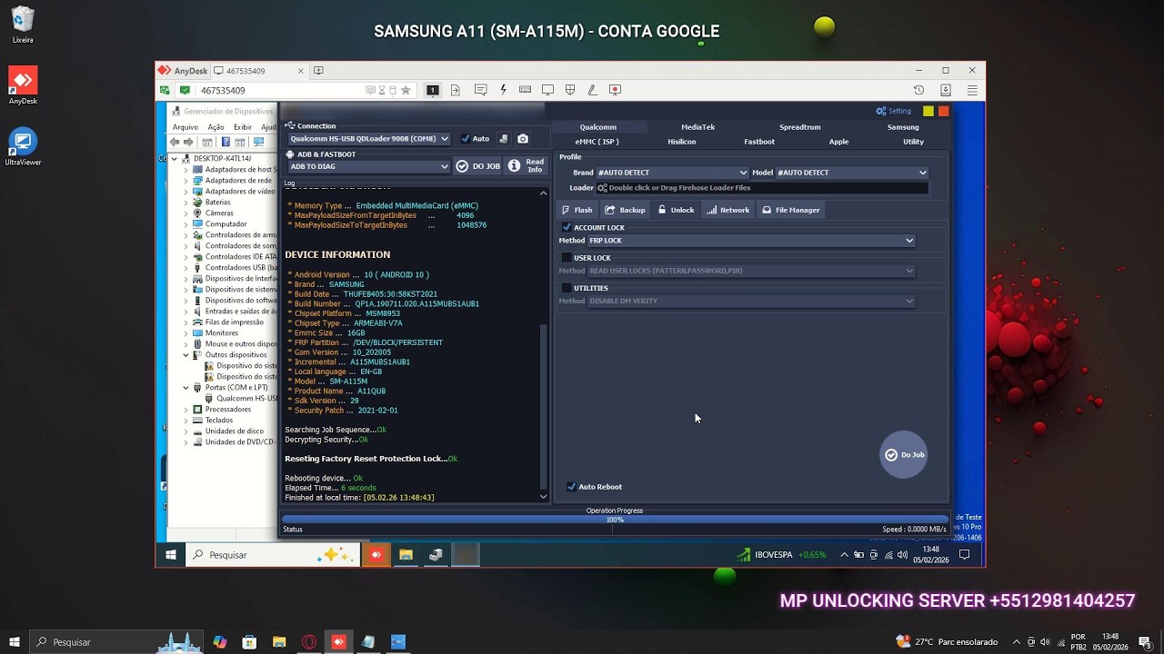
Task: Select the Spreadtrum platform tab
Action: [x=800, y=127]
